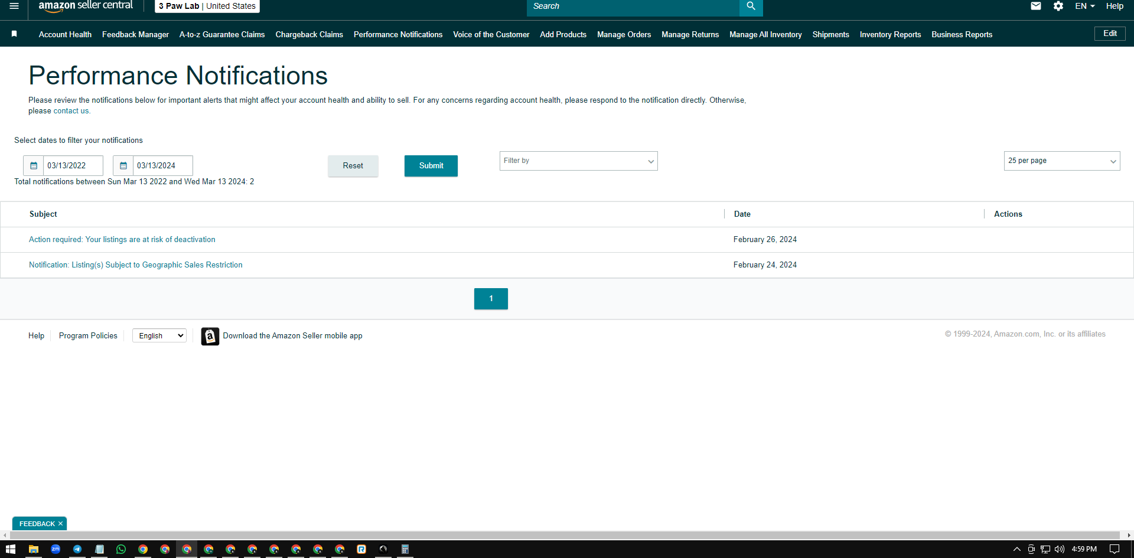
Task: Click the Edit button in nav bar
Action: tap(1110, 34)
